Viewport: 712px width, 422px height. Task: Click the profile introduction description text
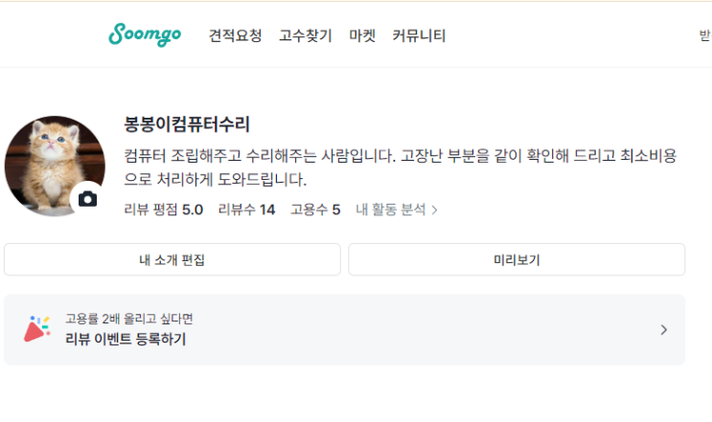401,167
